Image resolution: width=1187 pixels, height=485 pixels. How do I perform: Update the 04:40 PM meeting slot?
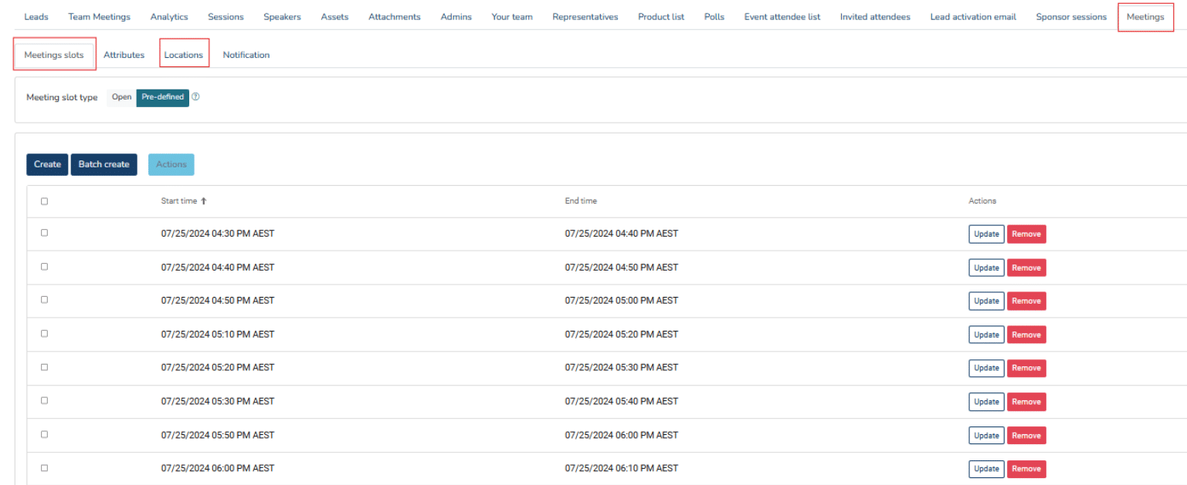pos(986,268)
